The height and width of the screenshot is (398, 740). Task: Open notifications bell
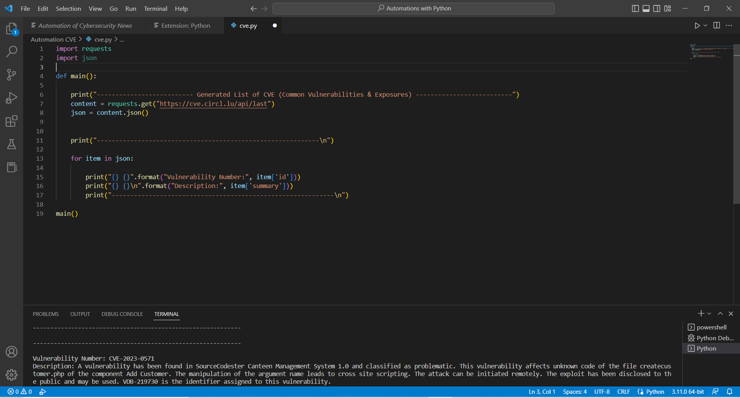729,391
